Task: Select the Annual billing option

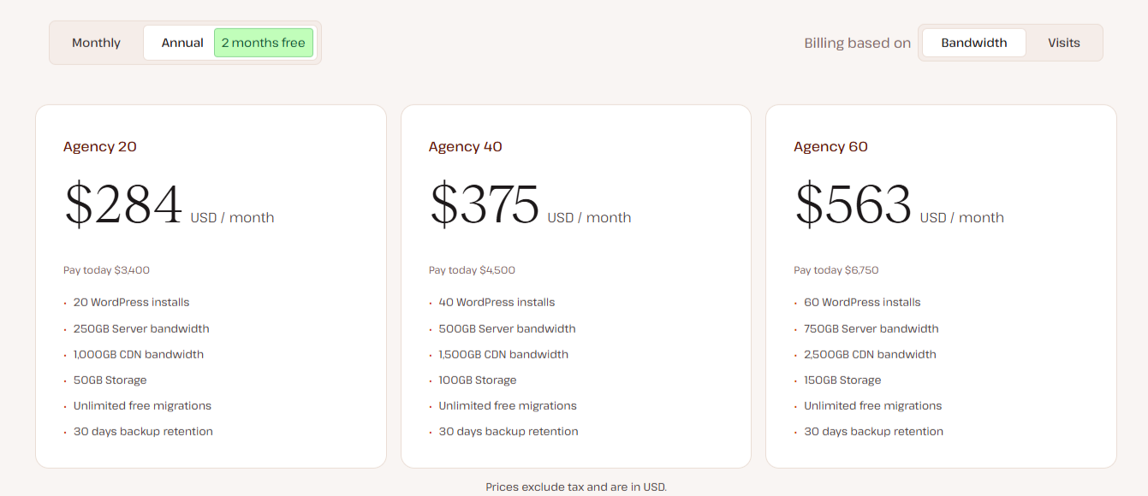Action: click(x=182, y=43)
